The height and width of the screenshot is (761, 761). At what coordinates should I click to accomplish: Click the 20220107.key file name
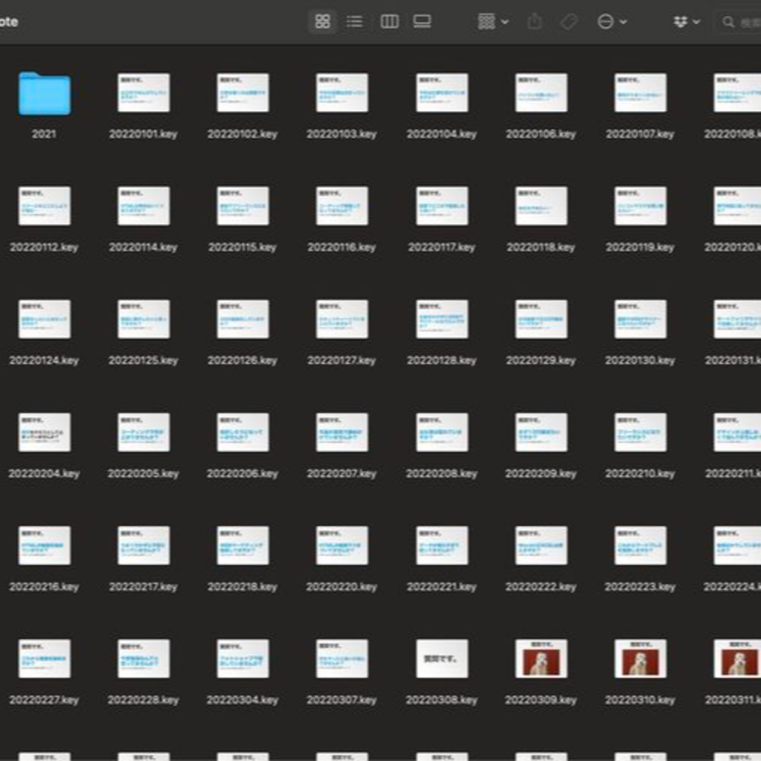(x=641, y=134)
